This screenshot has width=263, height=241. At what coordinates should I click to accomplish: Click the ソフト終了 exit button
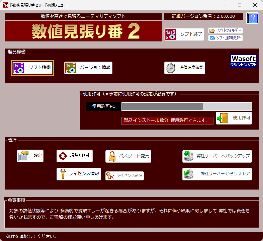[x=184, y=34]
